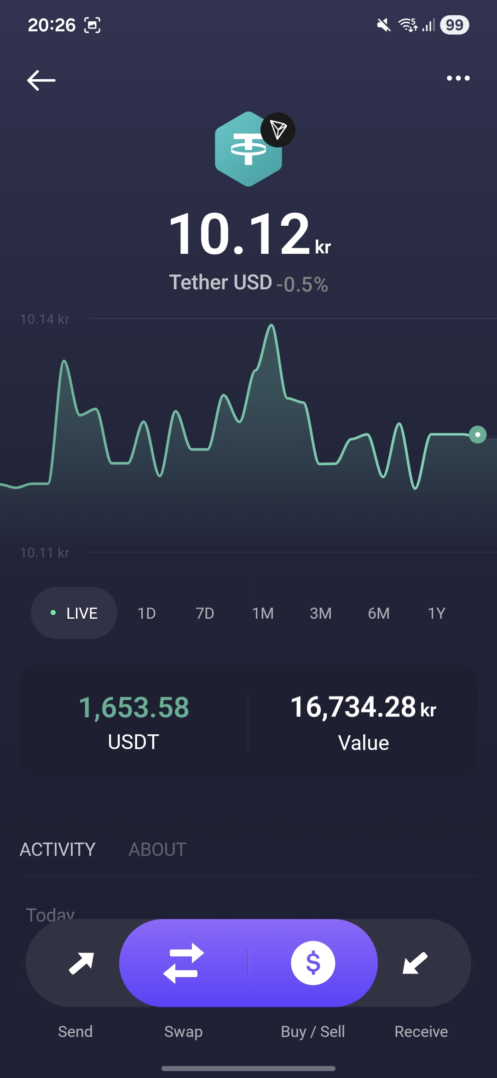Choose the 6M chart timeframe

click(x=379, y=613)
